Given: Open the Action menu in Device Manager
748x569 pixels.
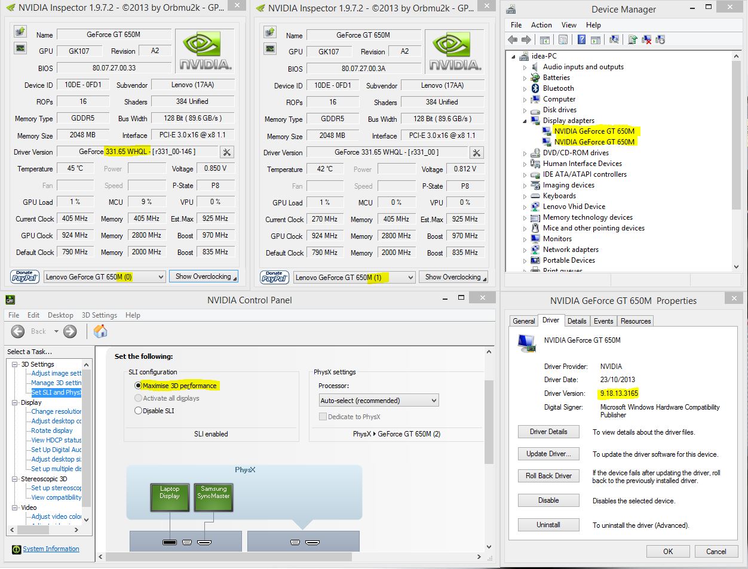Looking at the screenshot, I should 541,25.
